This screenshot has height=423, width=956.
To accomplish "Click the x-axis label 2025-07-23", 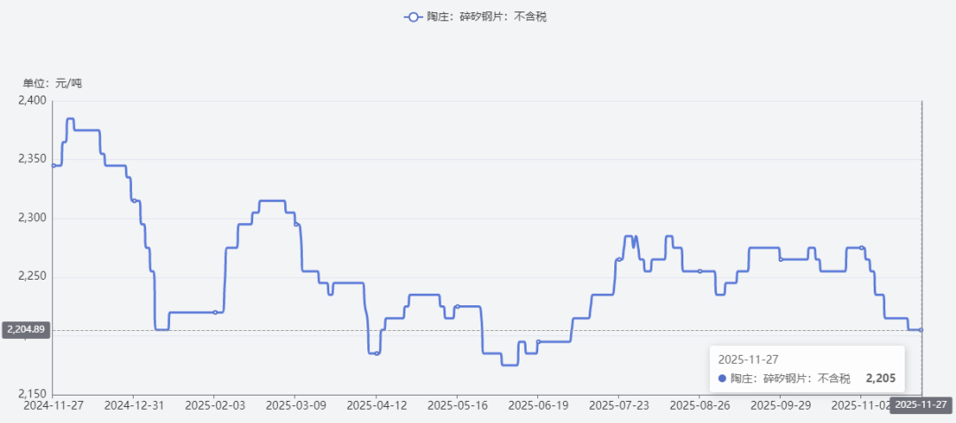I will click(x=619, y=404).
